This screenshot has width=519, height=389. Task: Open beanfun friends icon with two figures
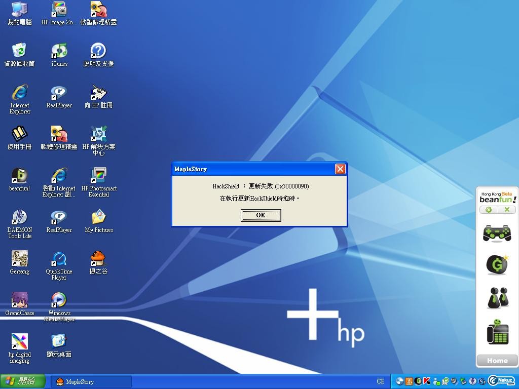[497, 298]
